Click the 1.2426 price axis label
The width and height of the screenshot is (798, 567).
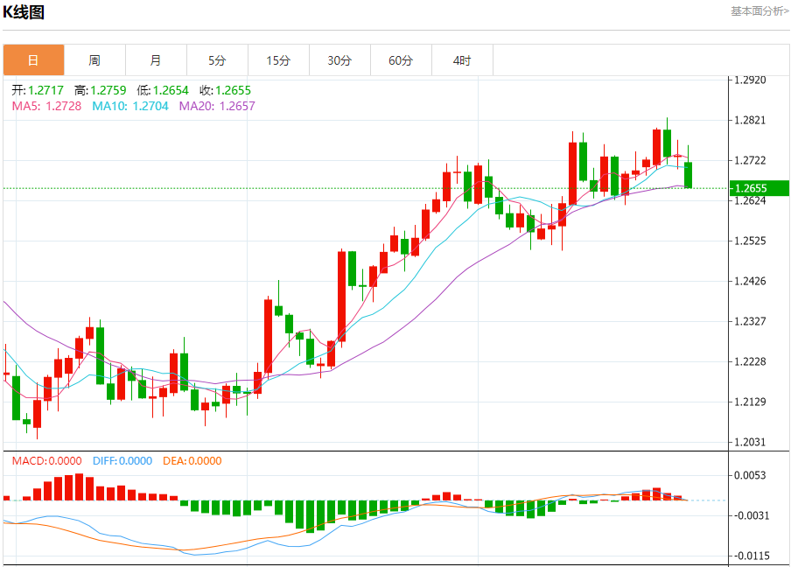point(750,281)
